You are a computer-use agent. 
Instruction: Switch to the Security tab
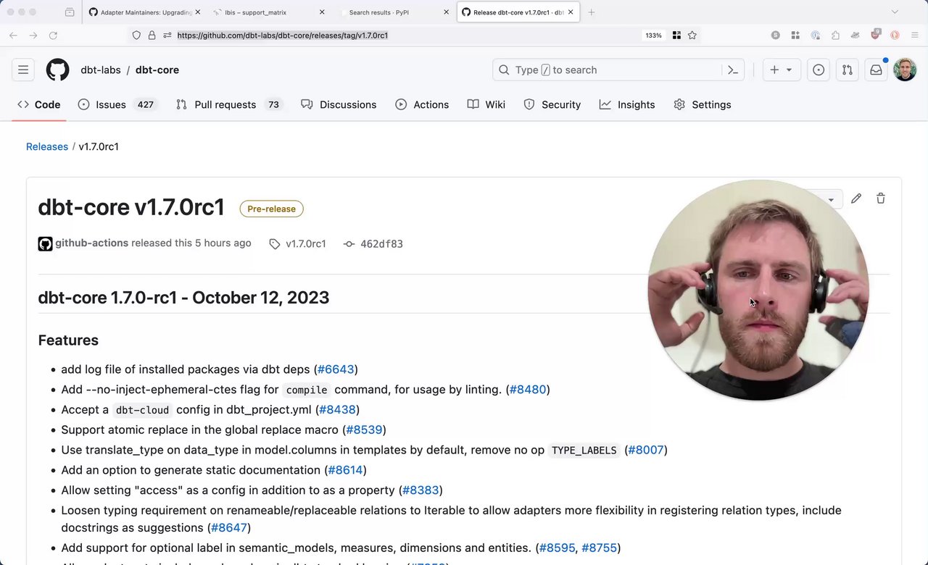[552, 104]
